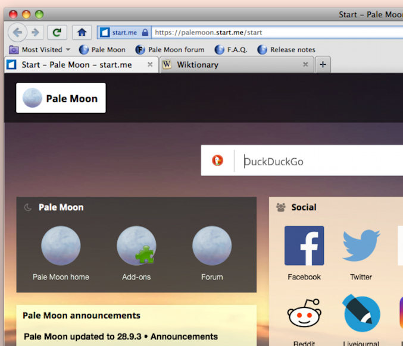Click the start.me tab favicon
The width and height of the screenshot is (403, 346).
pos(11,64)
